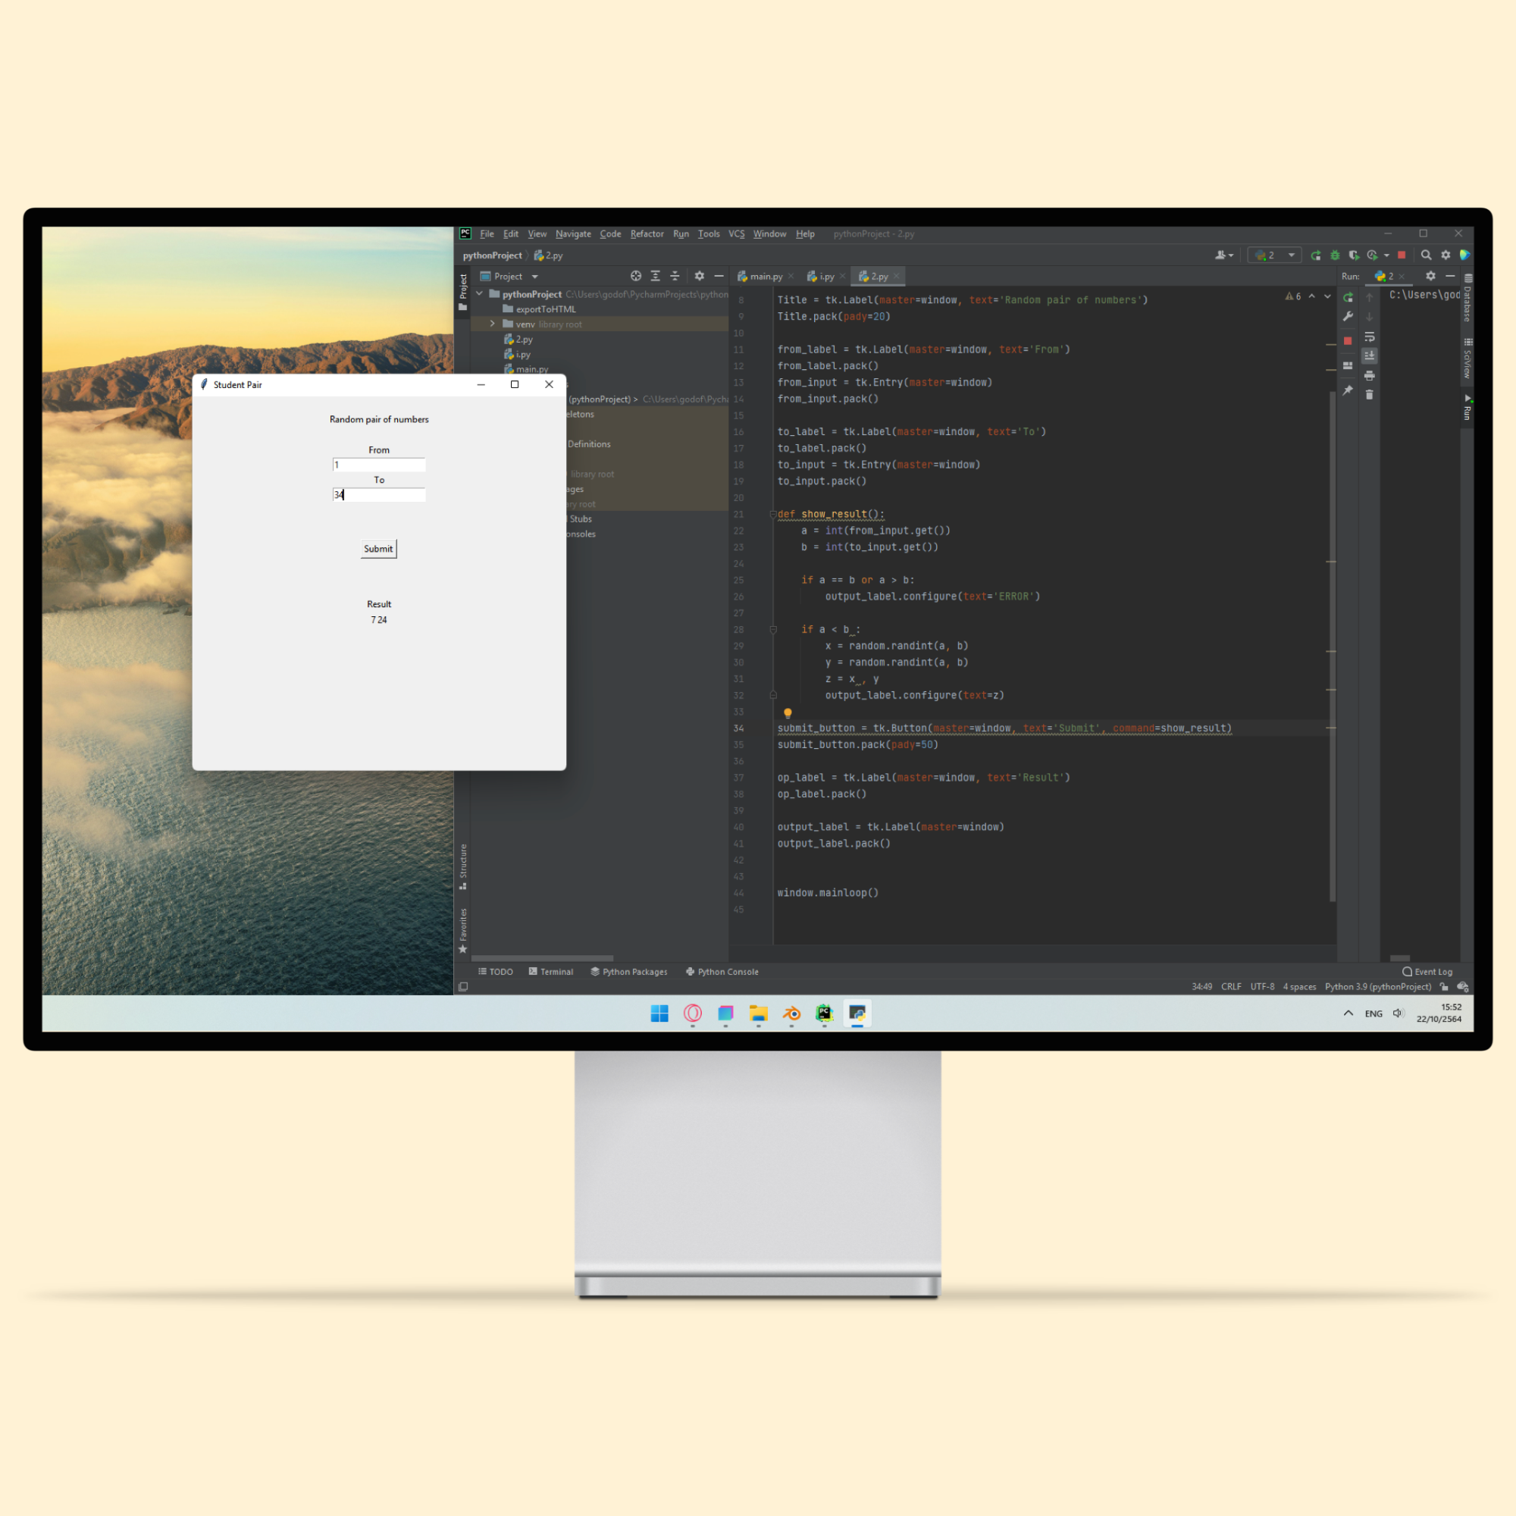The image size is (1516, 1516).
Task: Click the project tree horizontal scrollbar
Action: pyautogui.click(x=542, y=958)
